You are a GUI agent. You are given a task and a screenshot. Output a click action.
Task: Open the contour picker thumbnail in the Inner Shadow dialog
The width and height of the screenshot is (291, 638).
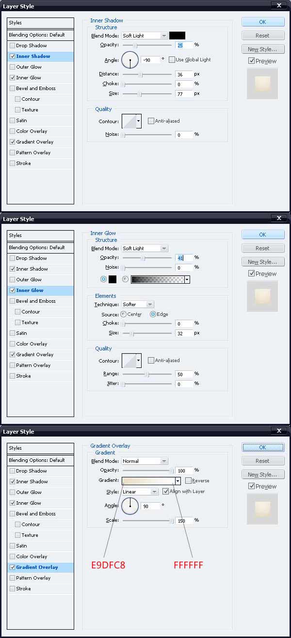(129, 121)
